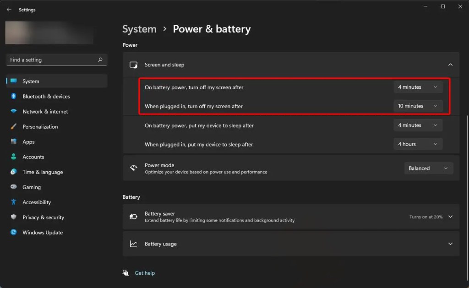Click the Apps grid icon
The image size is (469, 288).
[14, 141]
